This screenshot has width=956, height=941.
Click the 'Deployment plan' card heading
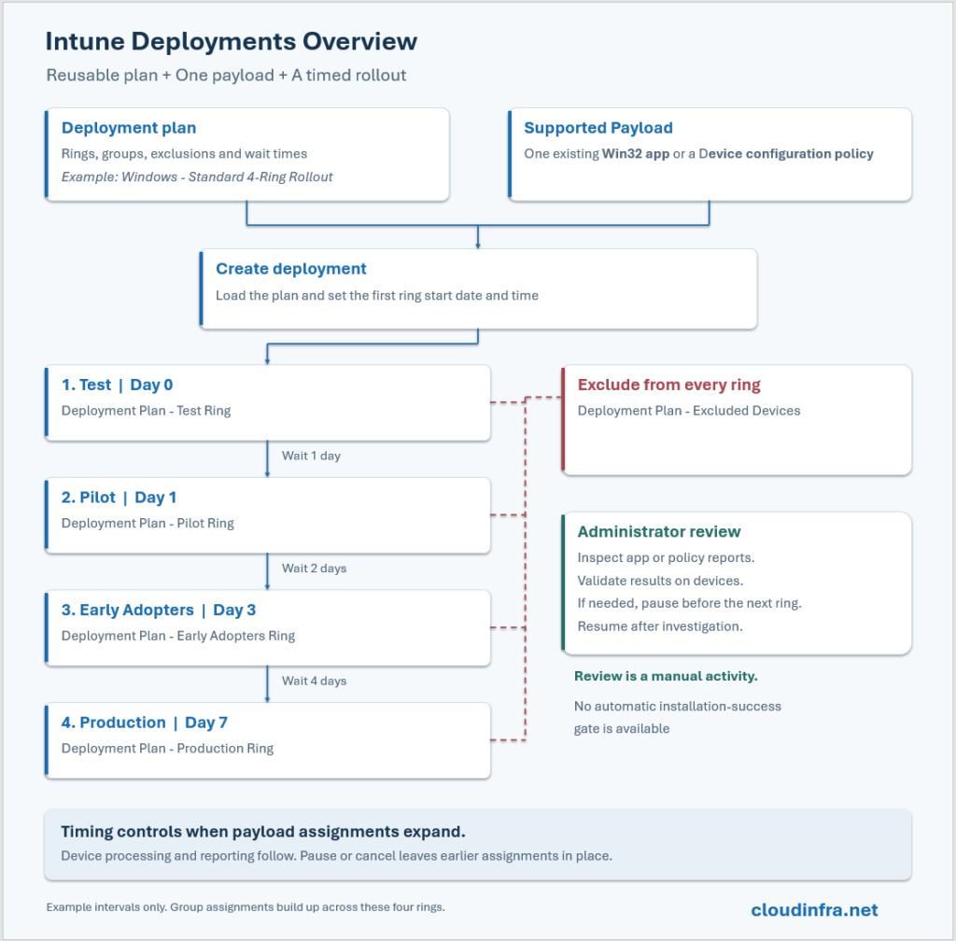(129, 128)
